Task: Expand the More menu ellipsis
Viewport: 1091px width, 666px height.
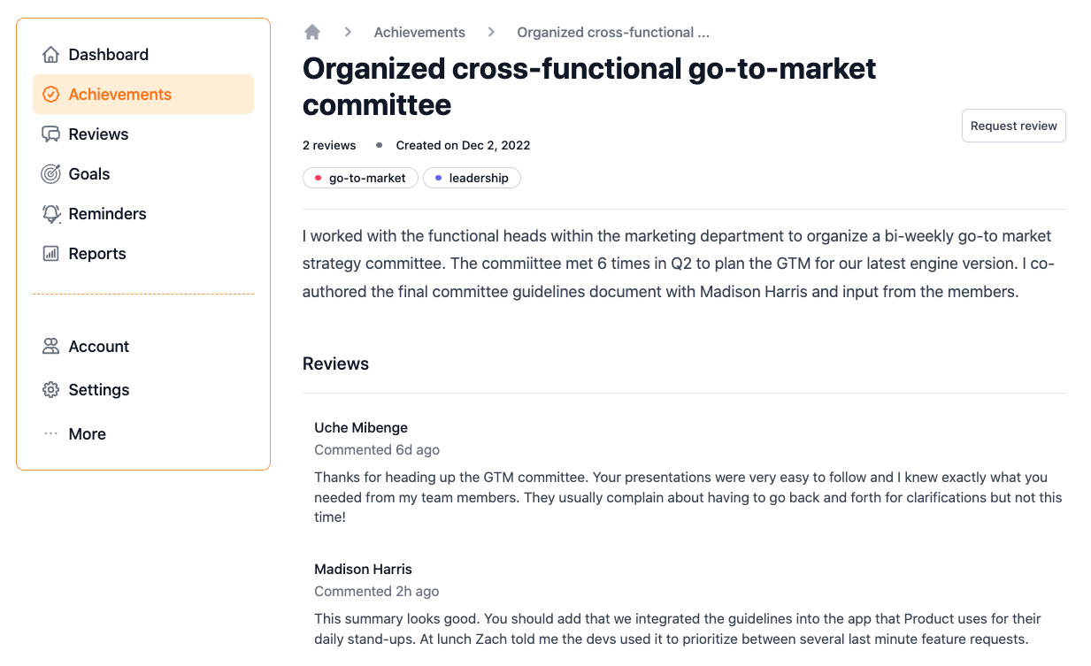Action: click(x=51, y=434)
